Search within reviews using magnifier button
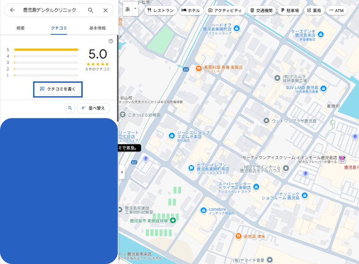The width and height of the screenshot is (359, 264). (x=70, y=108)
